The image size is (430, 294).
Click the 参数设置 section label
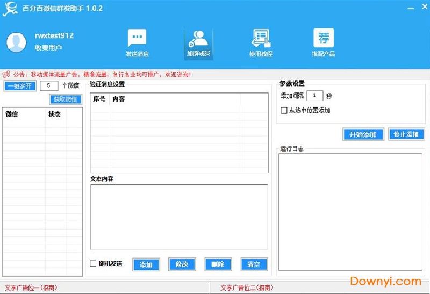292,83
